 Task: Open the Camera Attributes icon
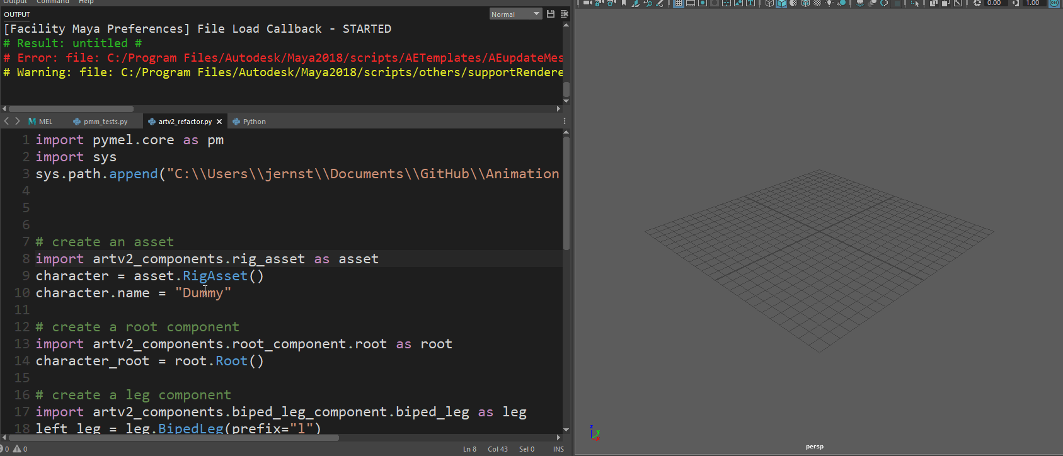(x=611, y=3)
